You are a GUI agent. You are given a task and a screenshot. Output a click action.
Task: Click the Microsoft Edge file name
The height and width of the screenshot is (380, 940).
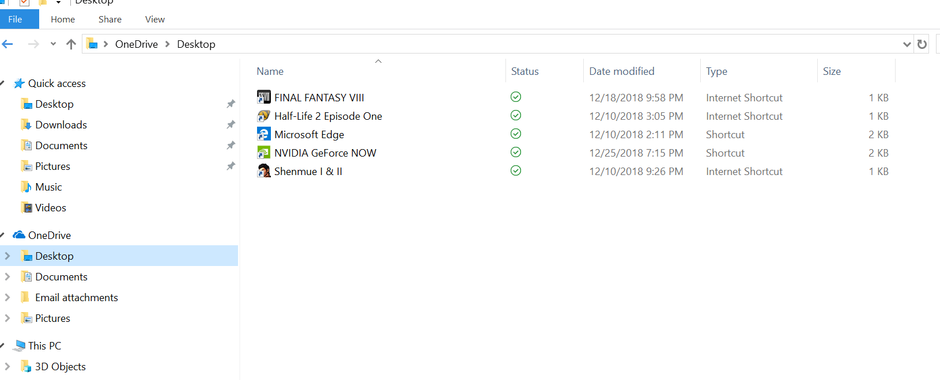[x=309, y=135]
